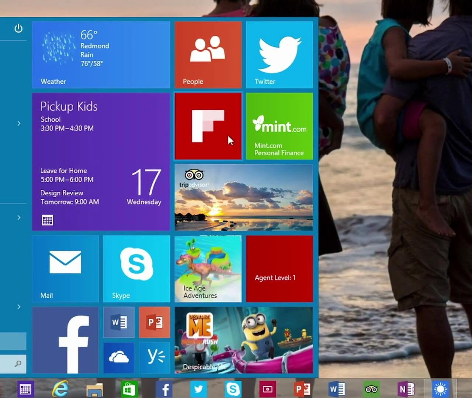Click the power button icon
Viewport: 472px width, 398px height.
[18, 28]
